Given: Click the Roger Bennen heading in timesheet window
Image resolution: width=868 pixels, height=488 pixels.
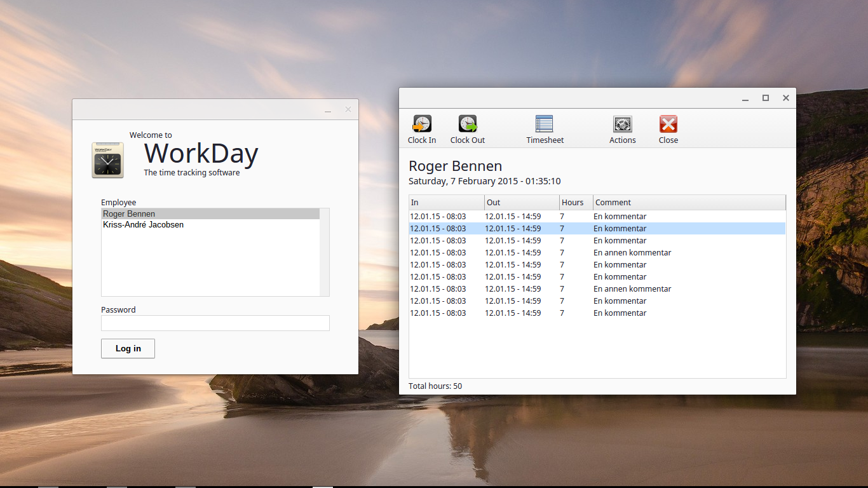Looking at the screenshot, I should point(455,166).
